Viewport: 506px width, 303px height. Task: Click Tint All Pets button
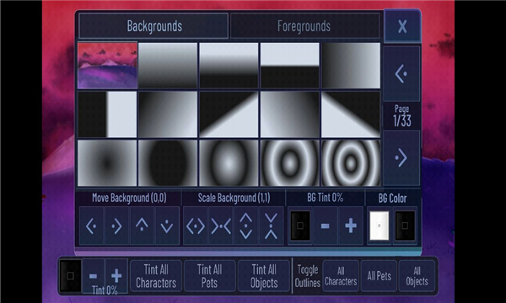(209, 276)
